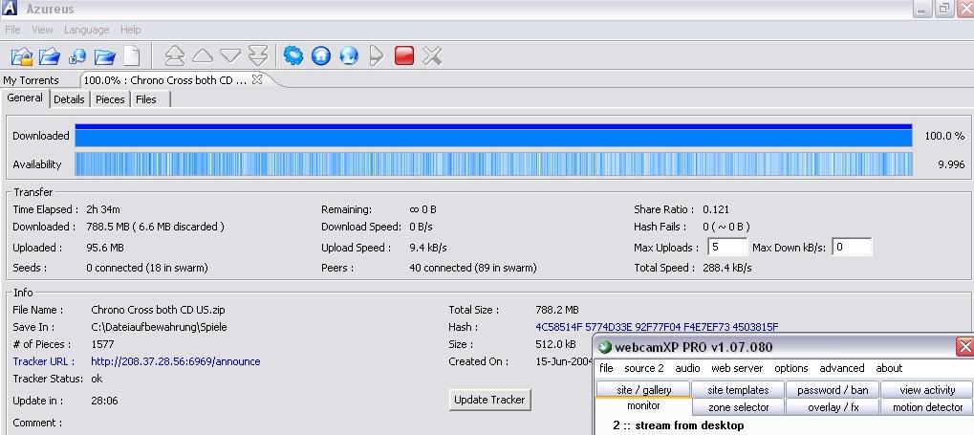Click the Max Down kB/s input field
Viewport: 974px width, 435px height.
(852, 247)
